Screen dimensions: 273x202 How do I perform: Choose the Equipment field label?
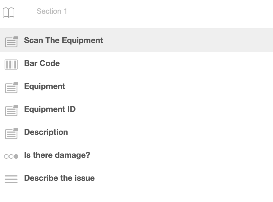coord(45,86)
